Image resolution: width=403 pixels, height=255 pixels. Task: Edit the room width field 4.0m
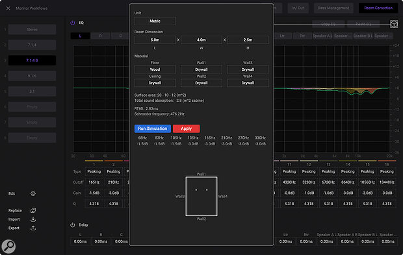click(x=201, y=40)
